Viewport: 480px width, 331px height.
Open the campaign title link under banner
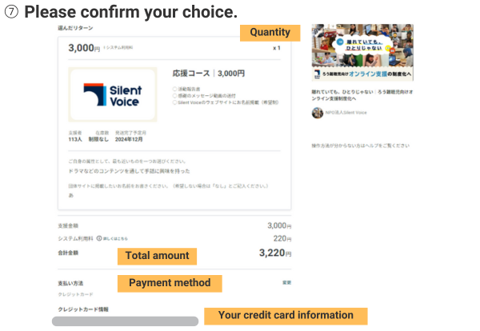362,94
